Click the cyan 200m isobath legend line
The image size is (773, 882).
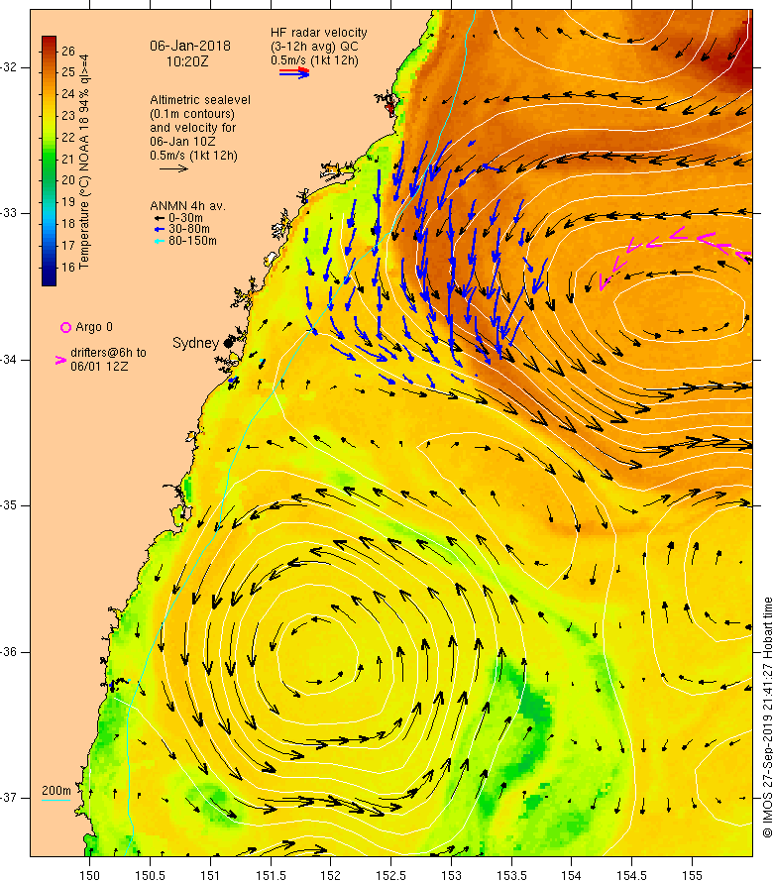pyautogui.click(x=56, y=800)
